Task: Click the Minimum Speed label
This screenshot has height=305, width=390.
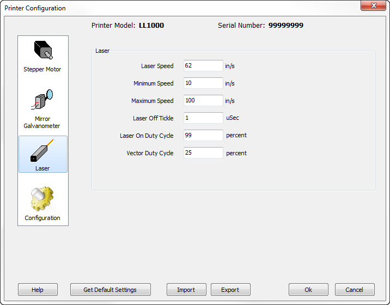Action: (x=154, y=83)
